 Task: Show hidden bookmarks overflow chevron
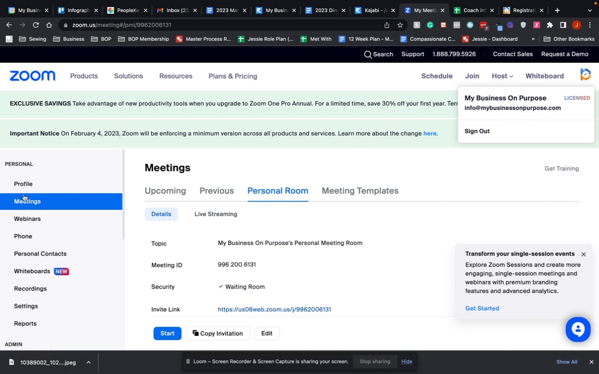pos(533,39)
